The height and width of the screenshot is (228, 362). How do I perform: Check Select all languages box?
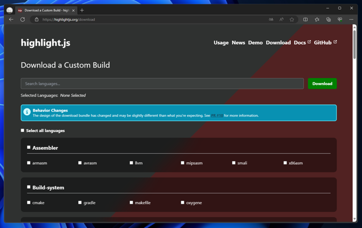point(22,131)
